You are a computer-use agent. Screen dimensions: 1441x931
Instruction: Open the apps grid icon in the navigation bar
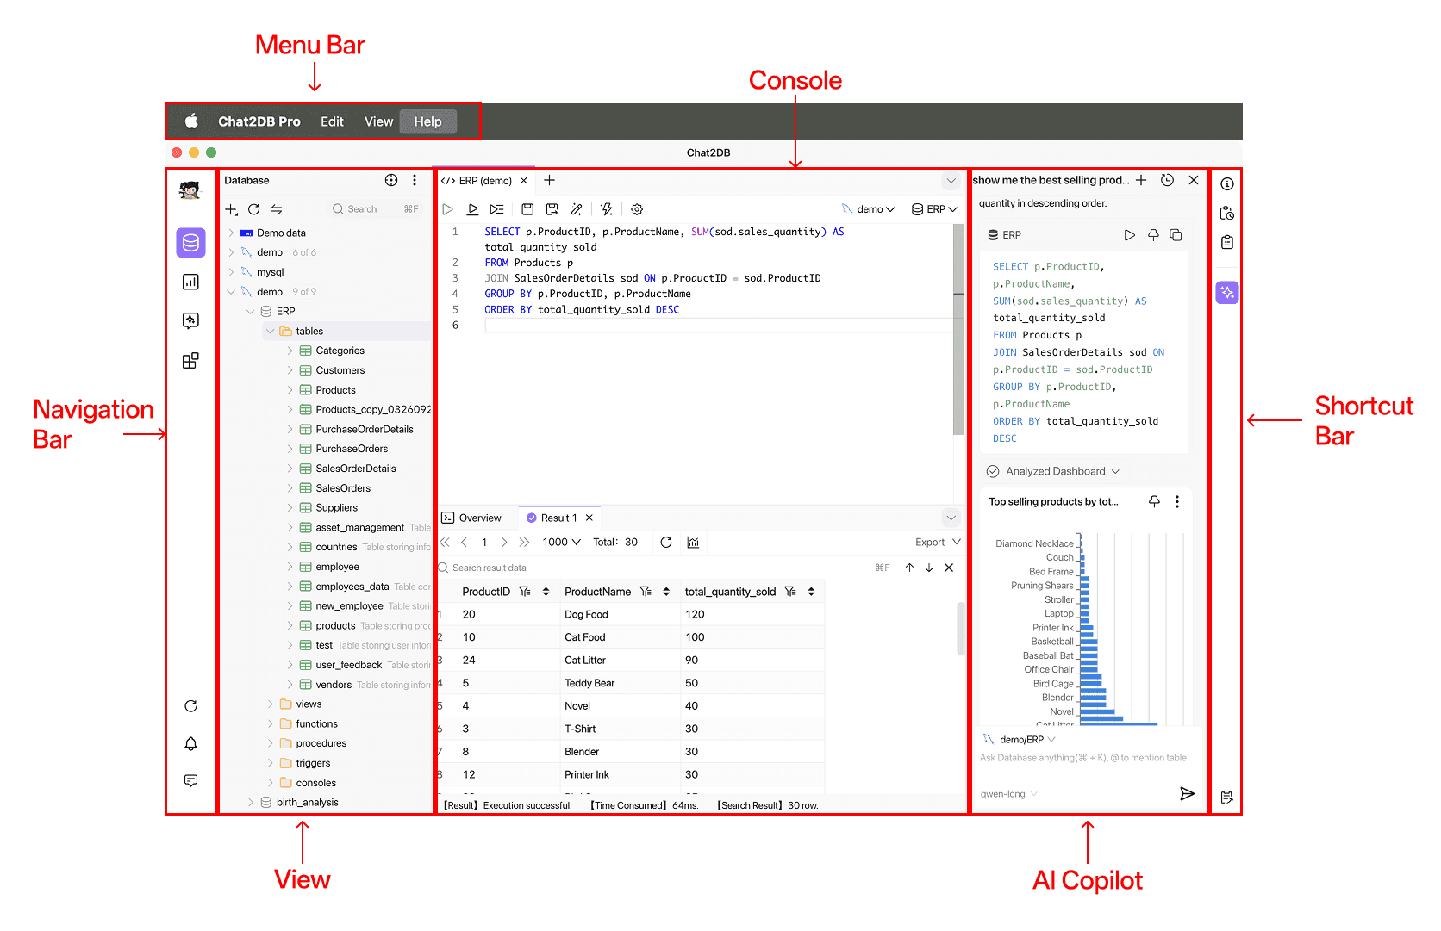pos(190,360)
